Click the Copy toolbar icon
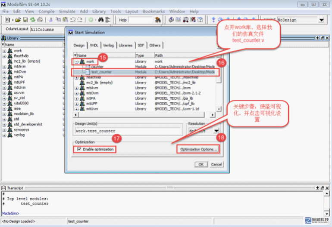Viewport: 332px width, 227px height. click(x=58, y=20)
